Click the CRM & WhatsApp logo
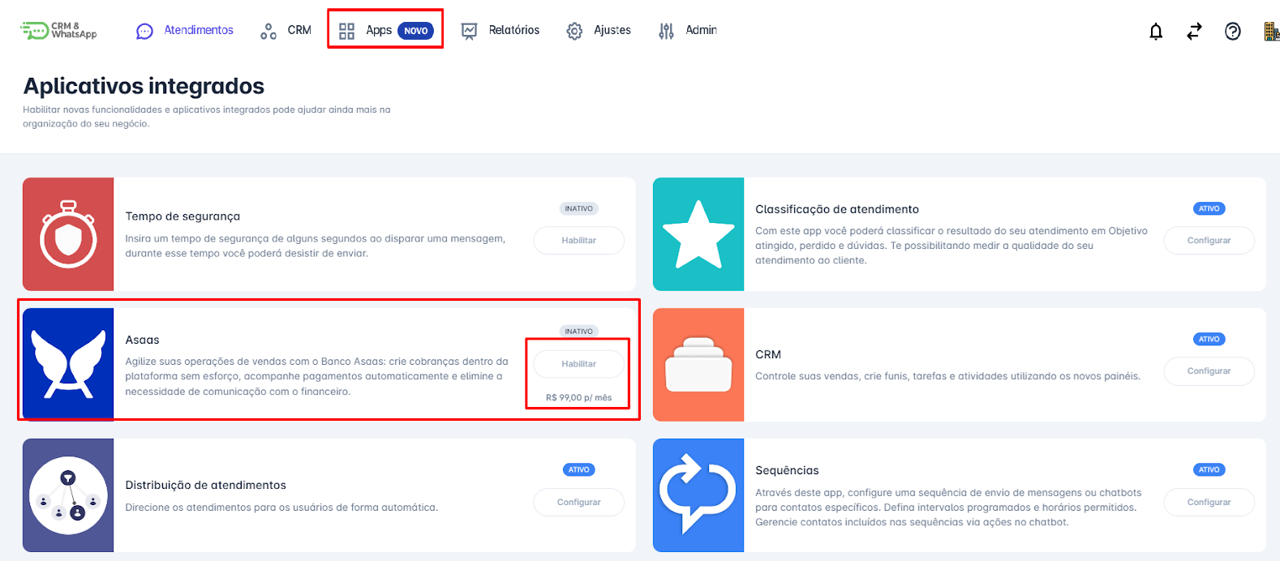Viewport: 1280px width, 561px height. (x=58, y=31)
